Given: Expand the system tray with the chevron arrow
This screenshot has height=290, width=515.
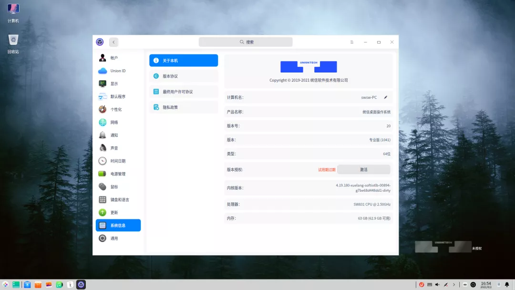Looking at the screenshot, I should pos(454,285).
